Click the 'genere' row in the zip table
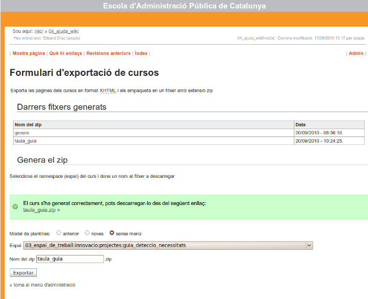Image resolution: width=368 pixels, height=299 pixels. pos(22,133)
